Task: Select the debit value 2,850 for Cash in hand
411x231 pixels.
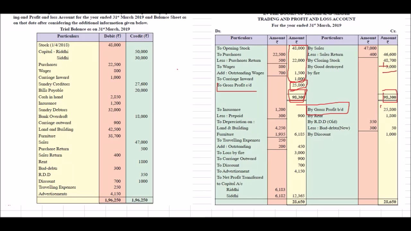Action: (115, 97)
